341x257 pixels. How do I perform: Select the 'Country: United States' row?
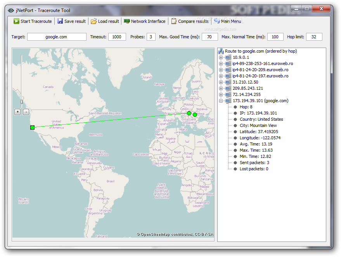[261, 119]
